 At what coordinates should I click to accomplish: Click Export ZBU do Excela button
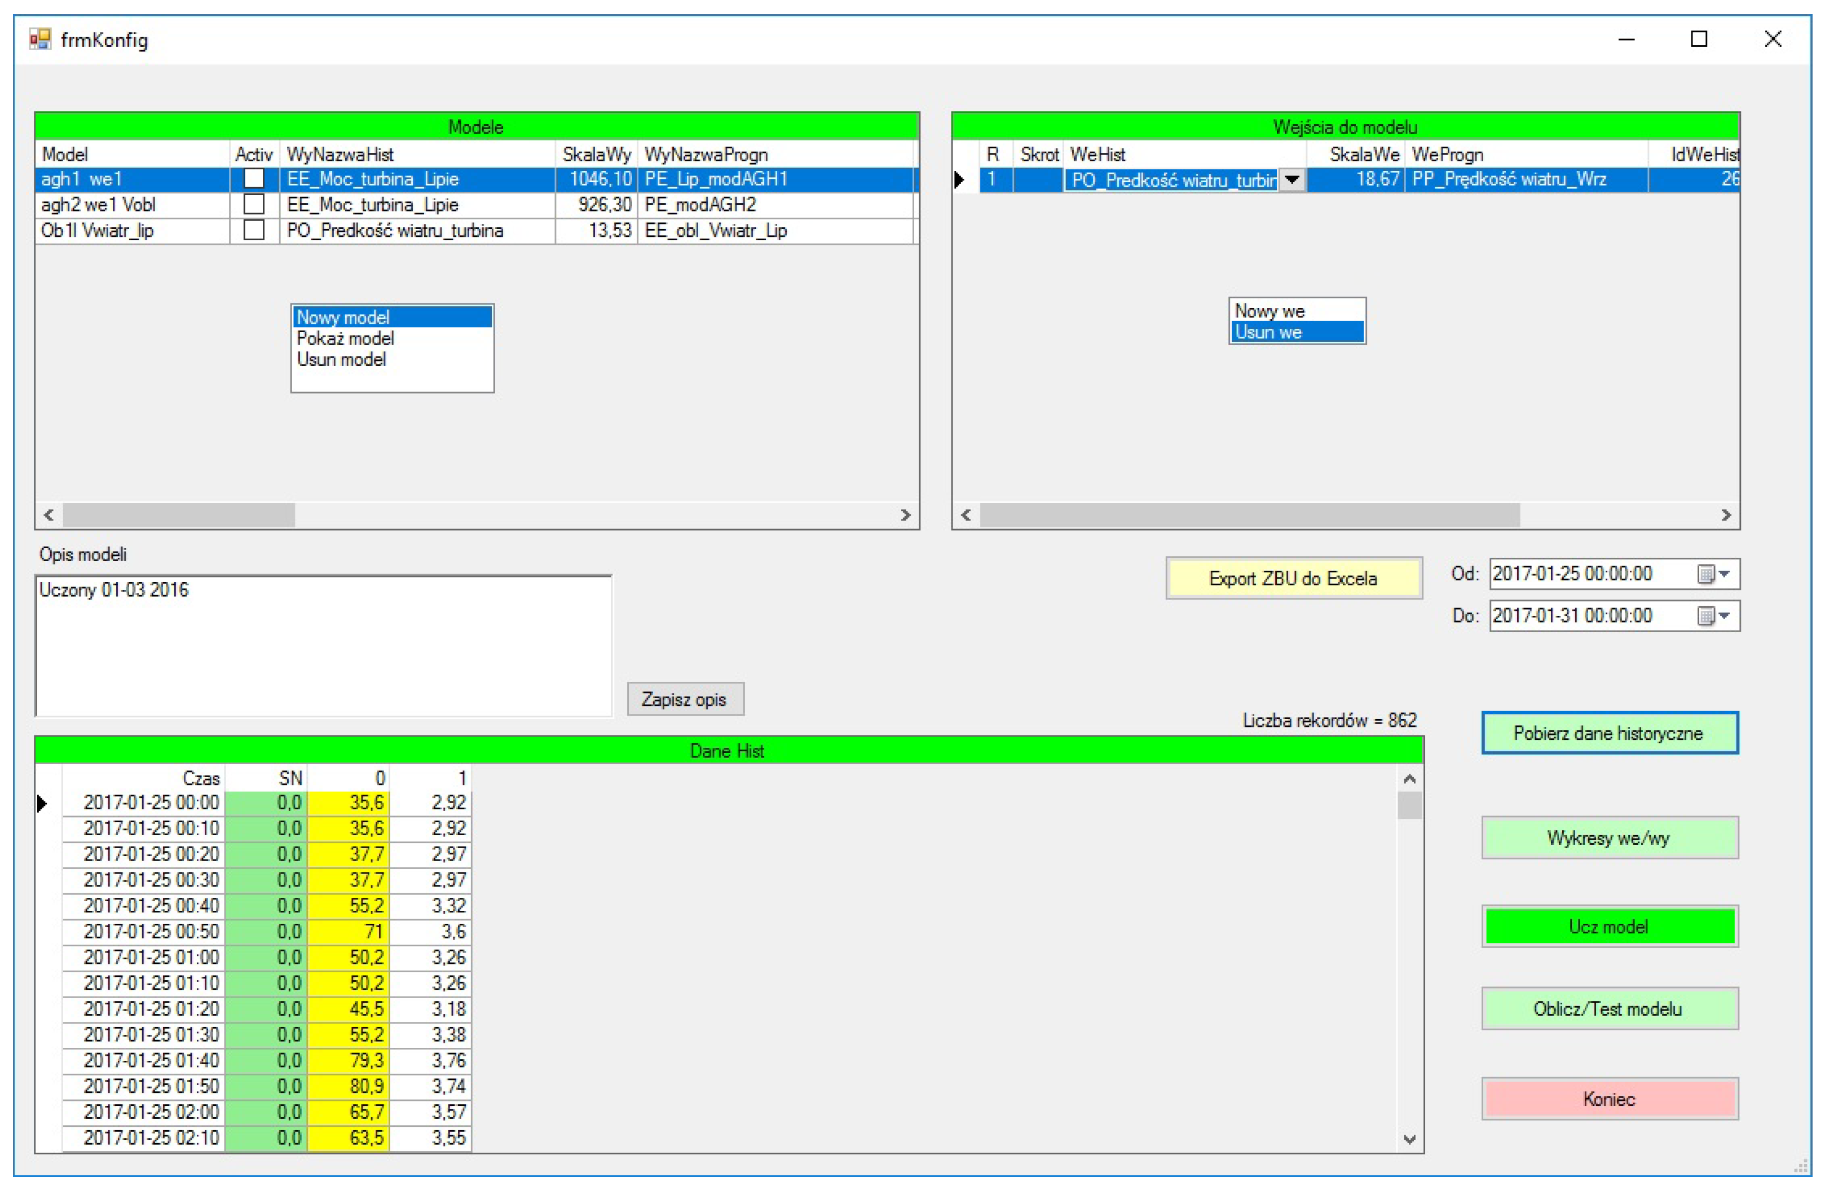coord(1294,579)
